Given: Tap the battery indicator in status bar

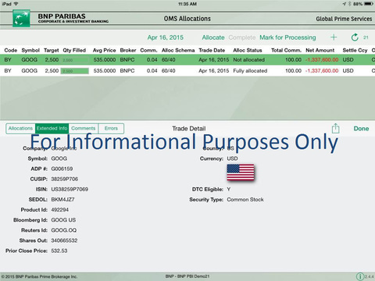Looking at the screenshot, I should tap(369, 4).
